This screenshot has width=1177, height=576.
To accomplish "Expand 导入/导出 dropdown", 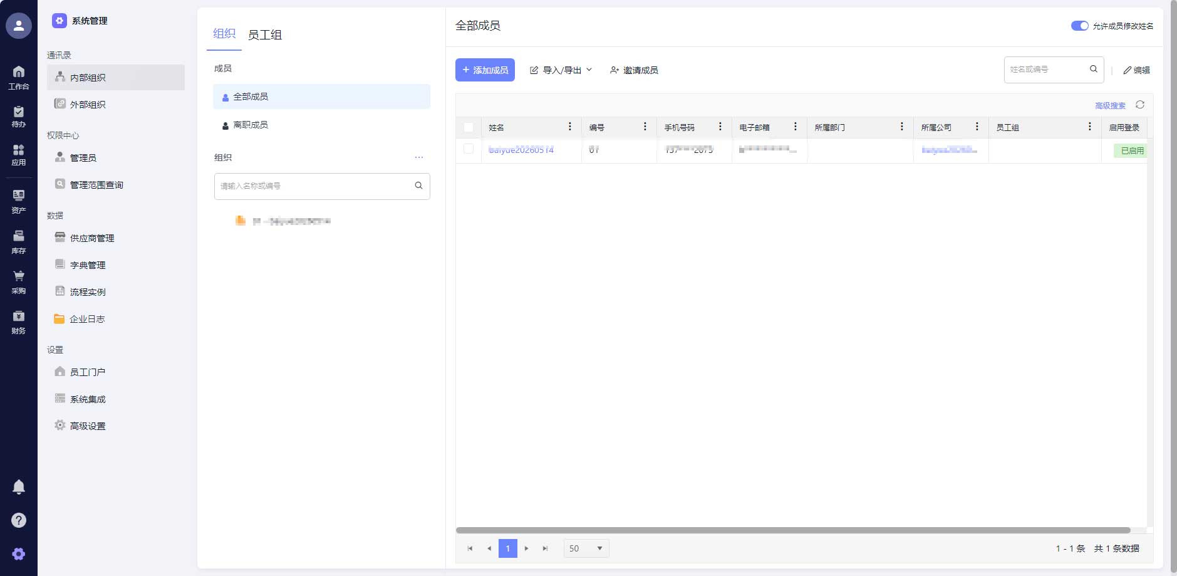I will 561,70.
